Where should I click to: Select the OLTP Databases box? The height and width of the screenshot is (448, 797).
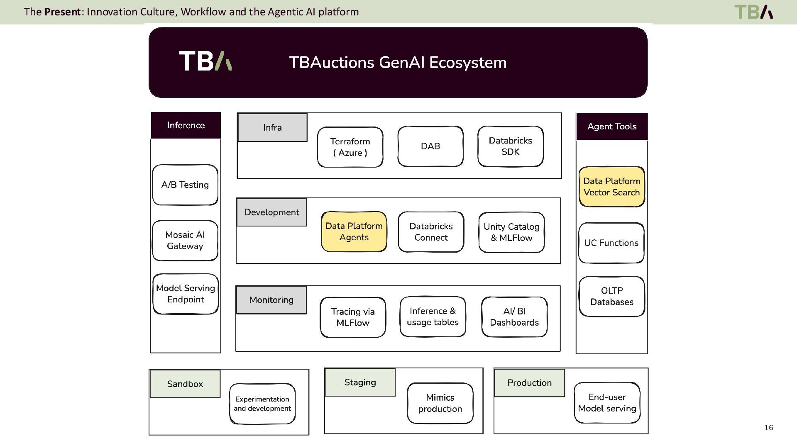(x=611, y=296)
